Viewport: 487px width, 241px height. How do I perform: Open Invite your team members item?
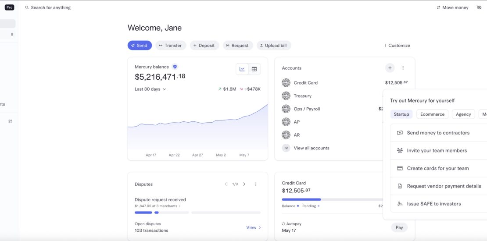tap(439, 150)
